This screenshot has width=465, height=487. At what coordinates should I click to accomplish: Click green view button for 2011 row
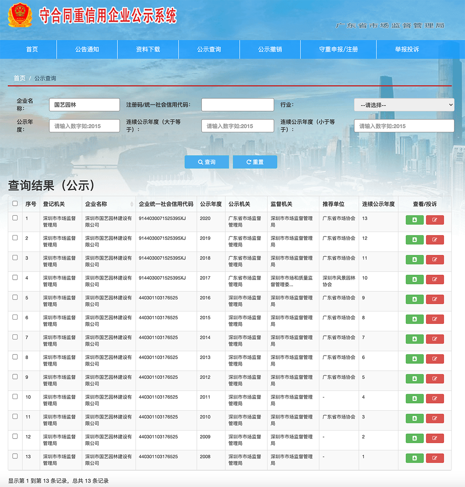point(415,399)
